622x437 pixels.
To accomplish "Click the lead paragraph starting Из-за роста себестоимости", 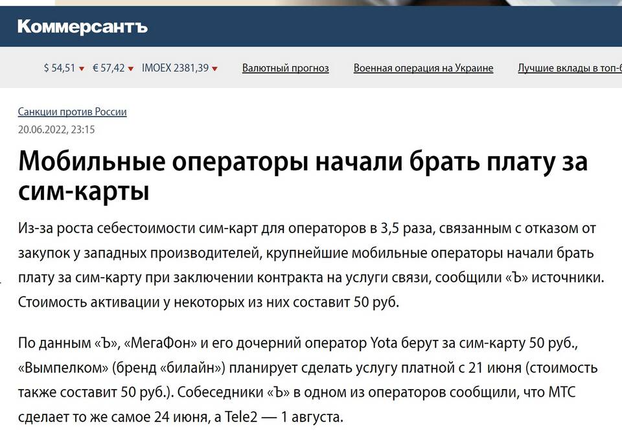I will click(311, 265).
